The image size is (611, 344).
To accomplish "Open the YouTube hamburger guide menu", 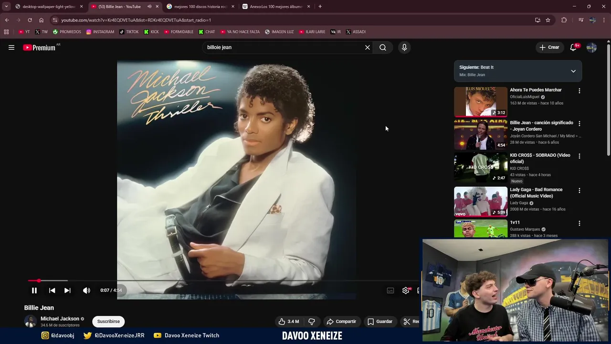I will coord(11,47).
